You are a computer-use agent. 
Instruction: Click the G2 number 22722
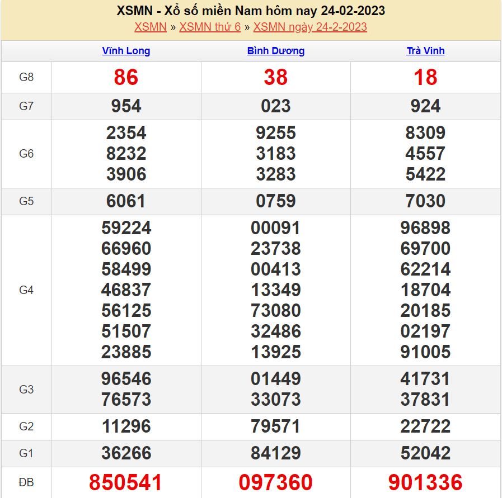coord(425,426)
